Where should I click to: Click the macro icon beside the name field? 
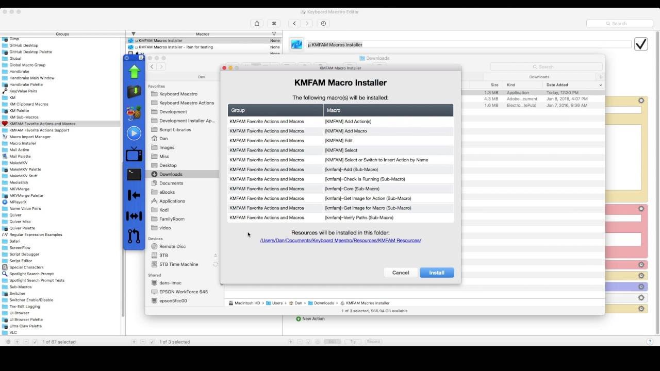(x=296, y=44)
